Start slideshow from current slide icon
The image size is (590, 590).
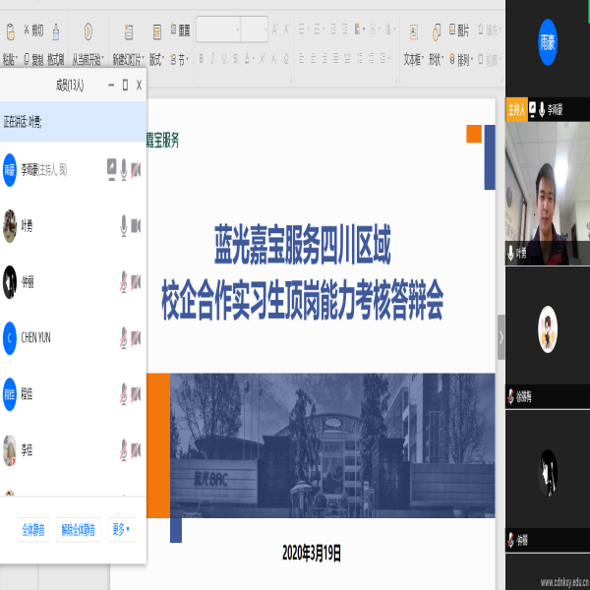[88, 31]
